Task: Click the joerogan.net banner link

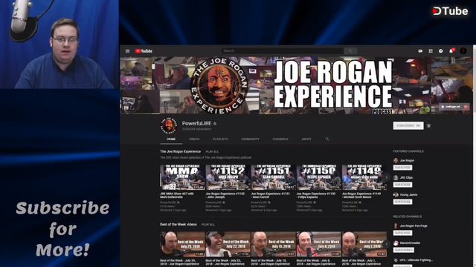Action: click(x=451, y=107)
